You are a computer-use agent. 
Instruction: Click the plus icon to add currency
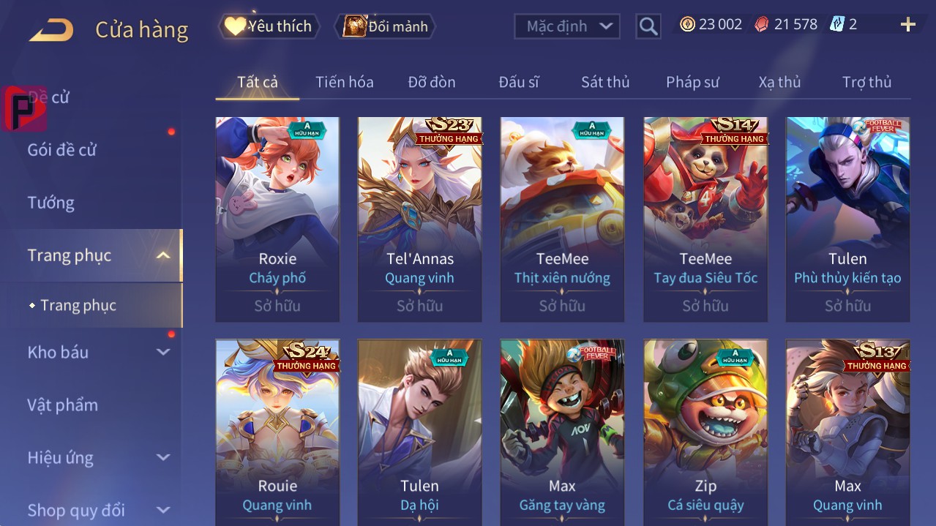(908, 25)
